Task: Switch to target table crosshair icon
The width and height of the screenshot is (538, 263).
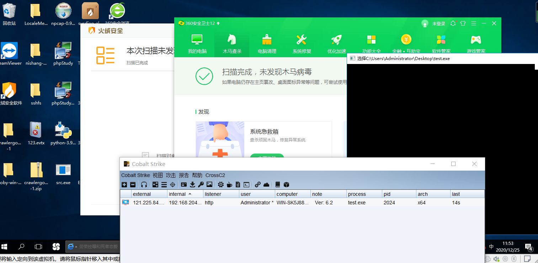Action: [x=172, y=184]
